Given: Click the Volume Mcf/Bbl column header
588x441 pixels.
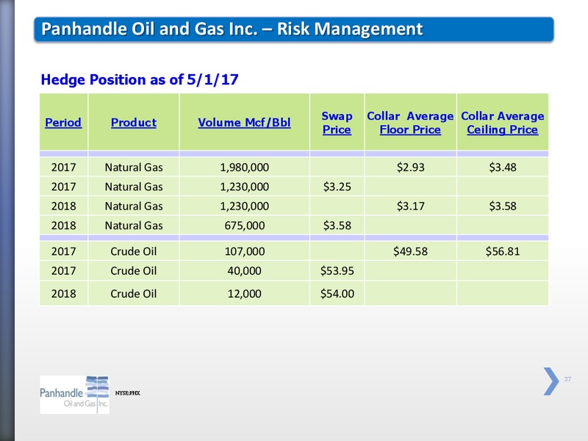Looking at the screenshot, I should (x=244, y=122).
